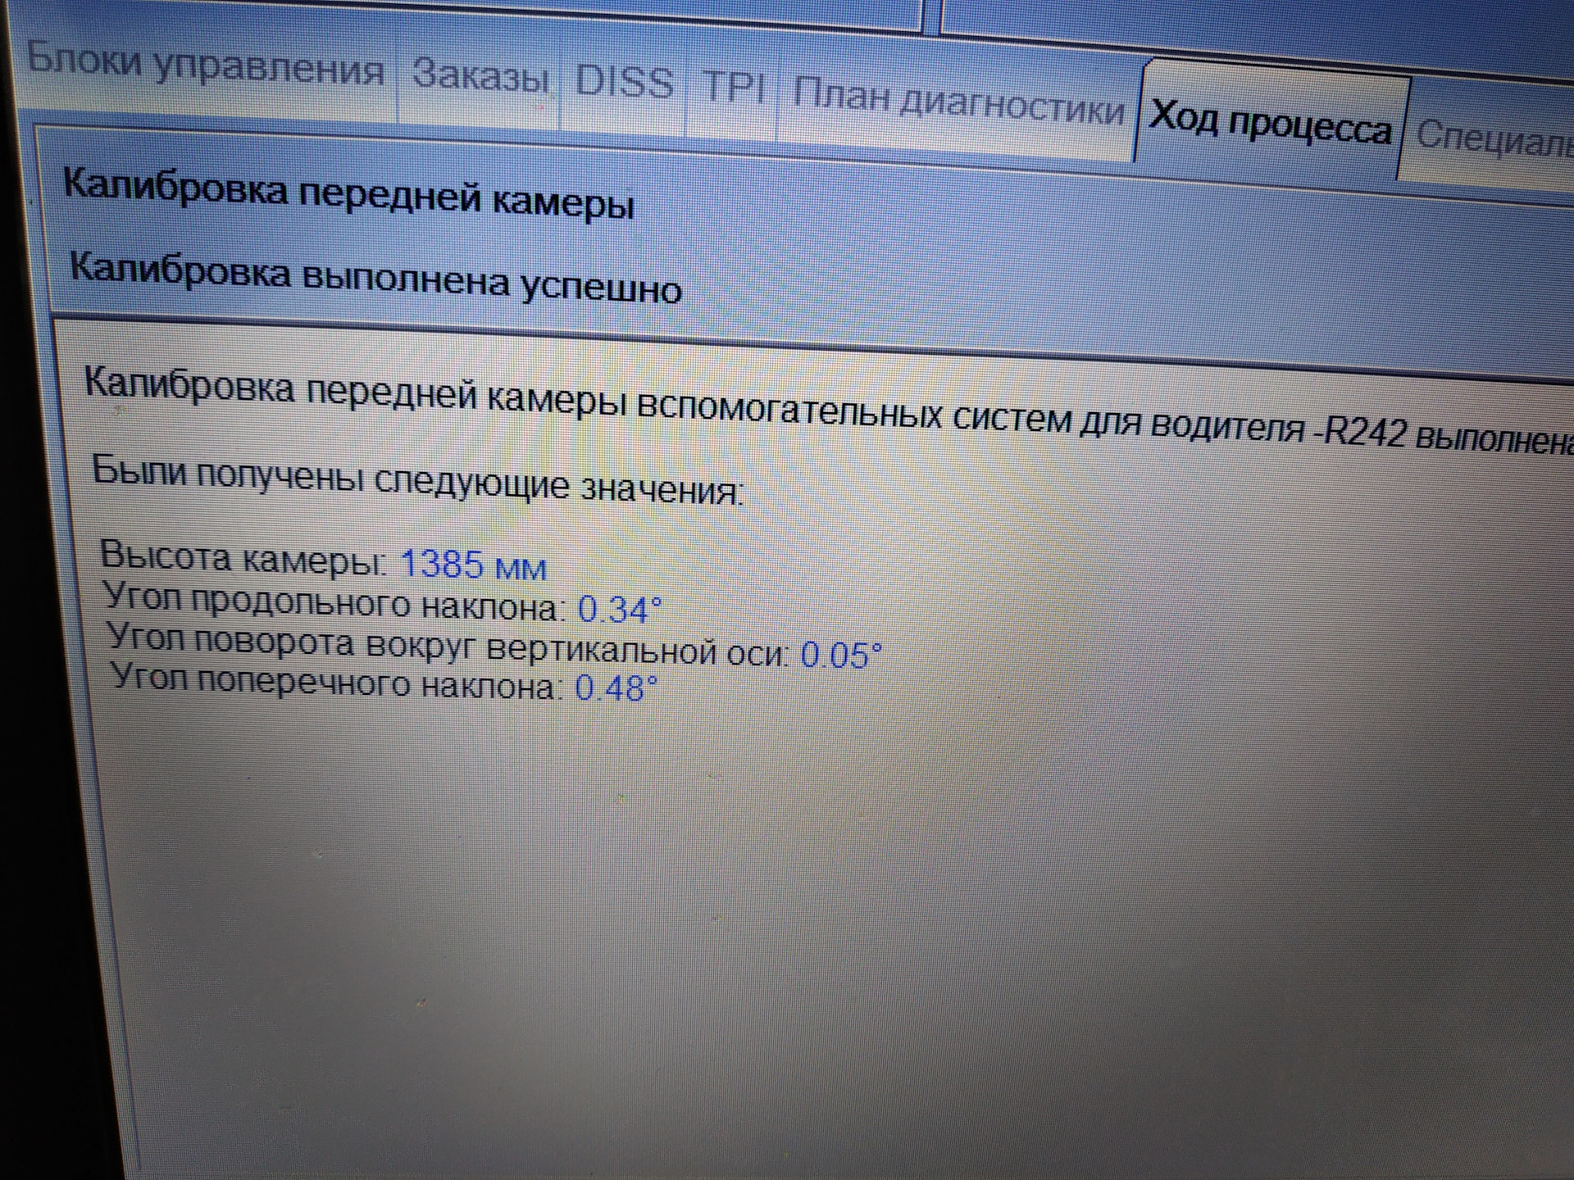Switch to the Блоки управления tab
The image size is (1574, 1180).
[205, 66]
